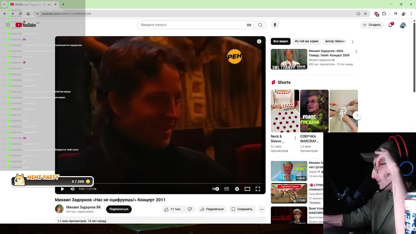Open a new browser tab
Image resolution: width=416 pixels, height=234 pixels.
pyautogui.click(x=63, y=5)
